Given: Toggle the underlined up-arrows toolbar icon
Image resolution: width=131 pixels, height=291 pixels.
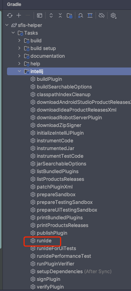Looking at the screenshot, I should coord(90,15).
